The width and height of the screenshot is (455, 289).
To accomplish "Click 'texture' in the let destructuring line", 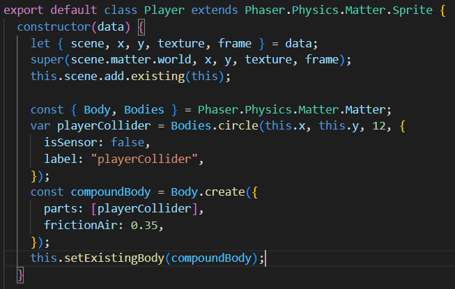I will pos(181,43).
